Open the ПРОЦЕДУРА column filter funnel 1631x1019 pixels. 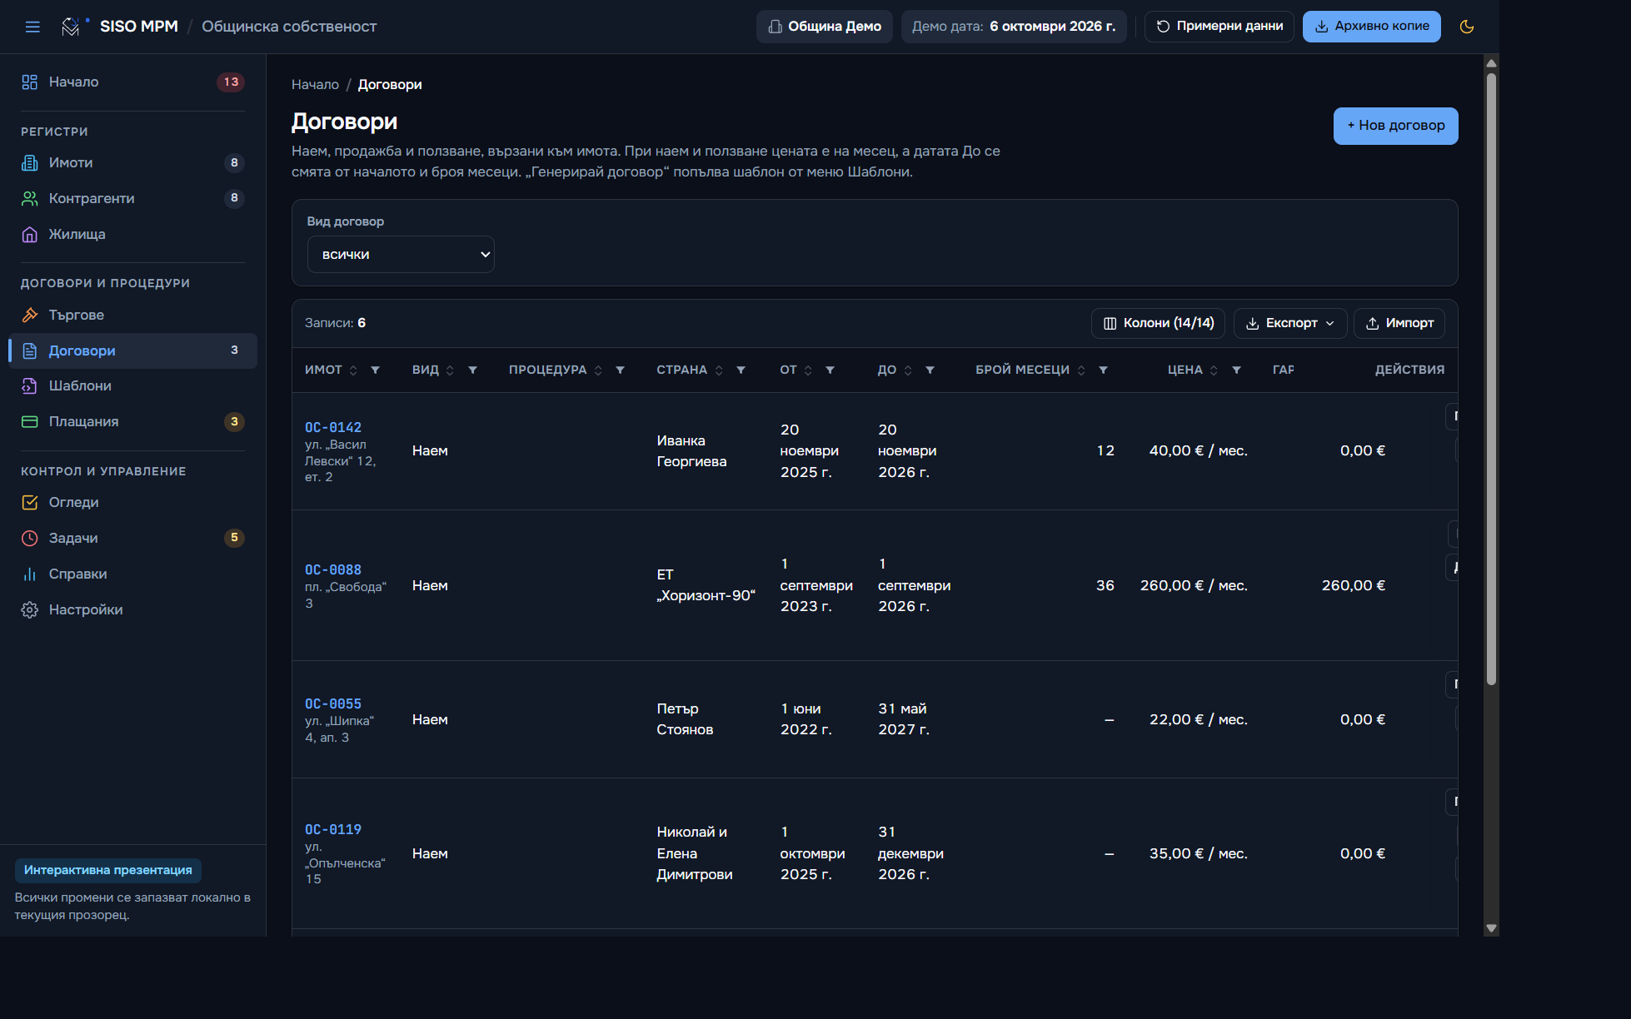[620, 370]
